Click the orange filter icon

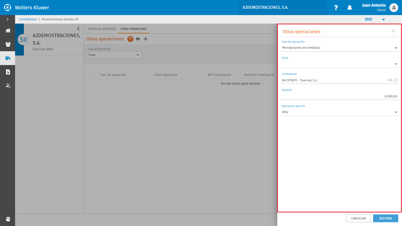130,39
